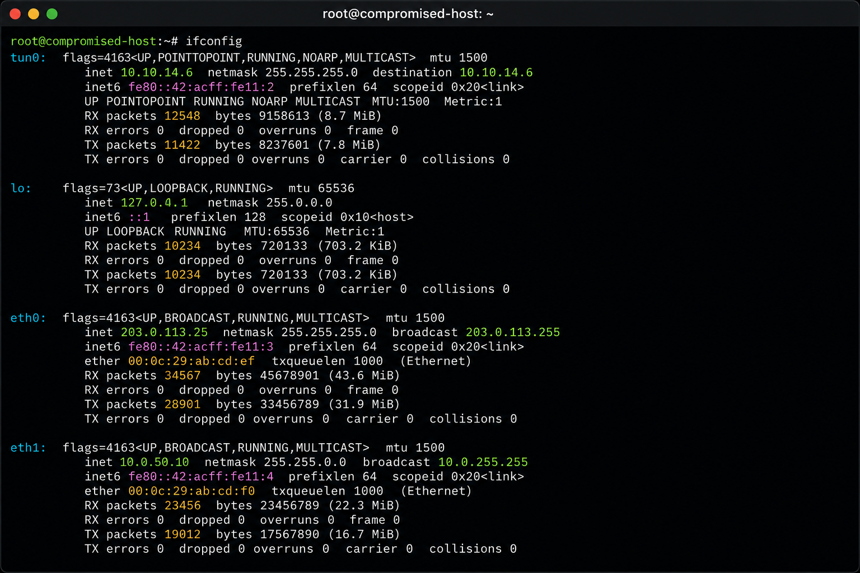The image size is (860, 573).
Task: Click eth1 broadcast address 10.0.255.255
Action: pos(483,462)
